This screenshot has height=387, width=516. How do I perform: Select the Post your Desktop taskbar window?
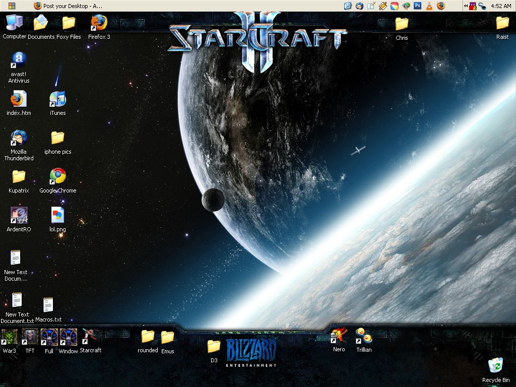click(x=68, y=6)
